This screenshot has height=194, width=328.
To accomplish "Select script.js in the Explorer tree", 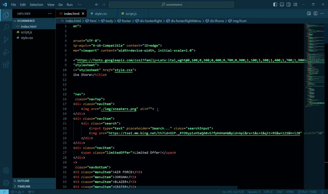I will click(x=34, y=32).
